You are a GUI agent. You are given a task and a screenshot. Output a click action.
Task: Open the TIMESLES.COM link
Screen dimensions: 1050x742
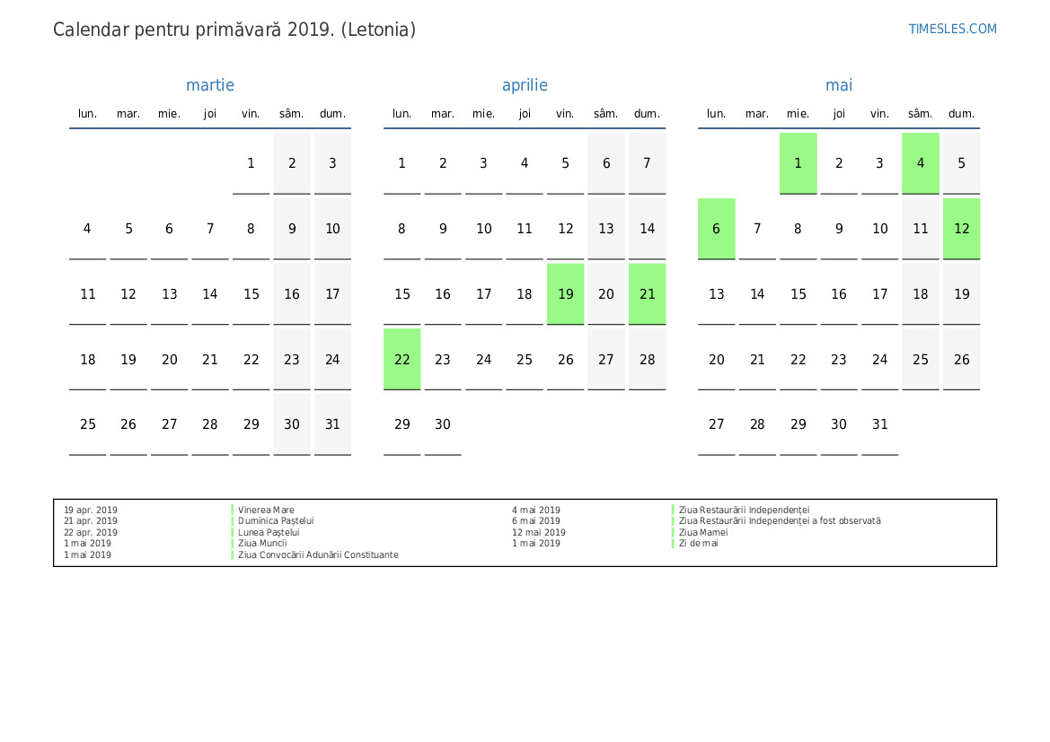click(952, 29)
